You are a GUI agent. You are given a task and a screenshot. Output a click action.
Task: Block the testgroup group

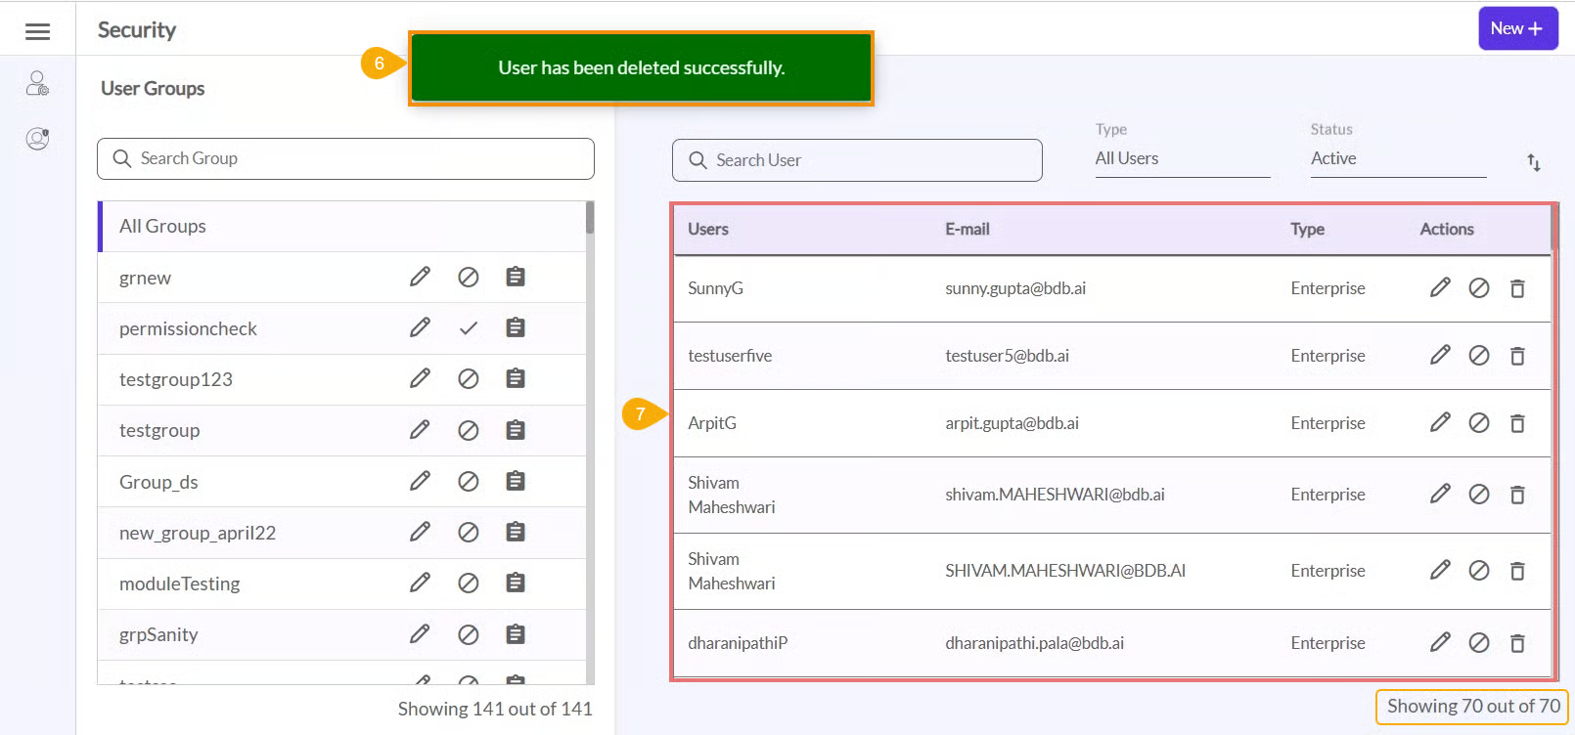pyautogui.click(x=469, y=430)
